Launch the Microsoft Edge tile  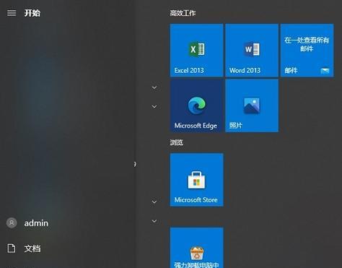coord(196,105)
